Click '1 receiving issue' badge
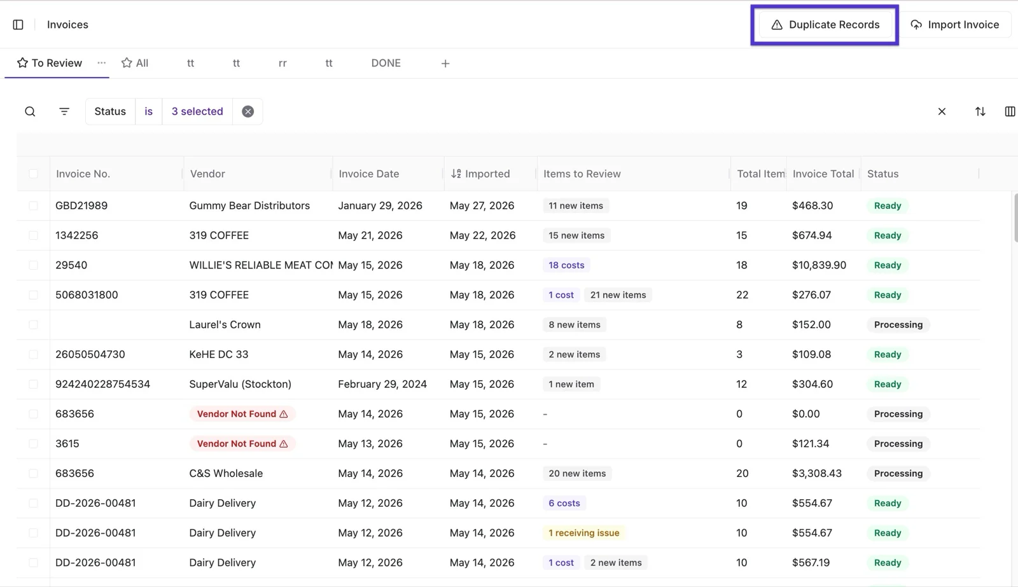This screenshot has width=1018, height=587. pyautogui.click(x=584, y=533)
